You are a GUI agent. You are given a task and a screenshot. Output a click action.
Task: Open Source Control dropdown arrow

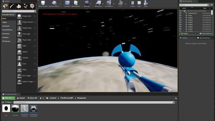[x=60, y=4]
